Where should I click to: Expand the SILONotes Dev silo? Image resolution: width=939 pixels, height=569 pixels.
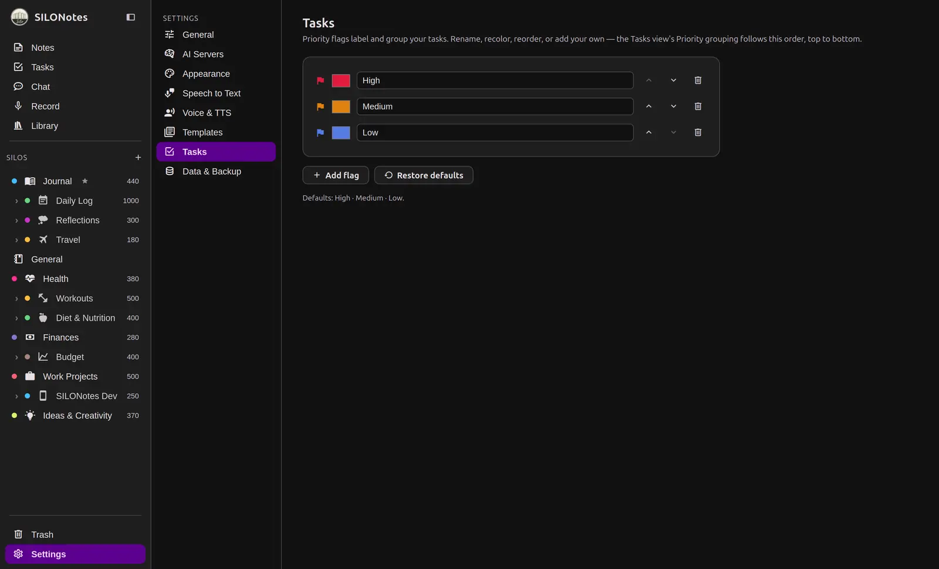pos(16,396)
